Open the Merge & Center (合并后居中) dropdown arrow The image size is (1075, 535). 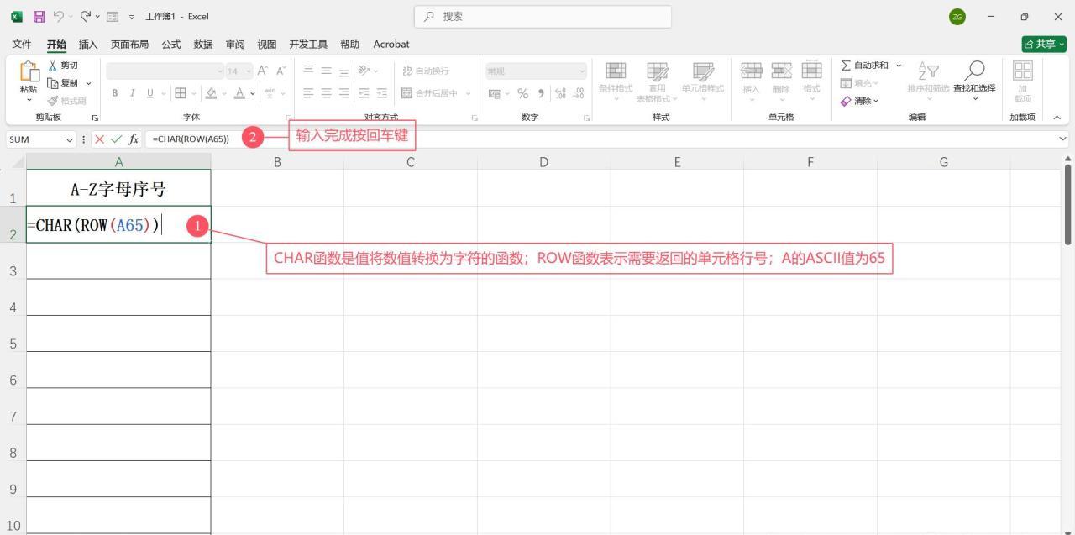point(468,93)
